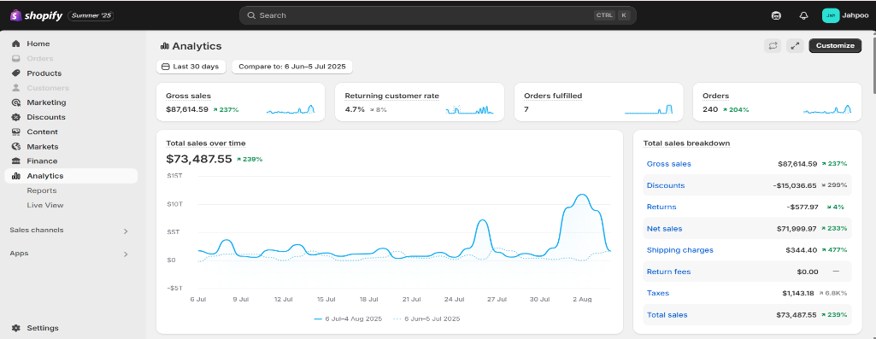Open the Compare to date range selector
The width and height of the screenshot is (876, 339).
(292, 67)
